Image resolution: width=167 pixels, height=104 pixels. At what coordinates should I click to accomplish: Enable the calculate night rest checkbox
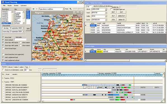coord(111,9)
